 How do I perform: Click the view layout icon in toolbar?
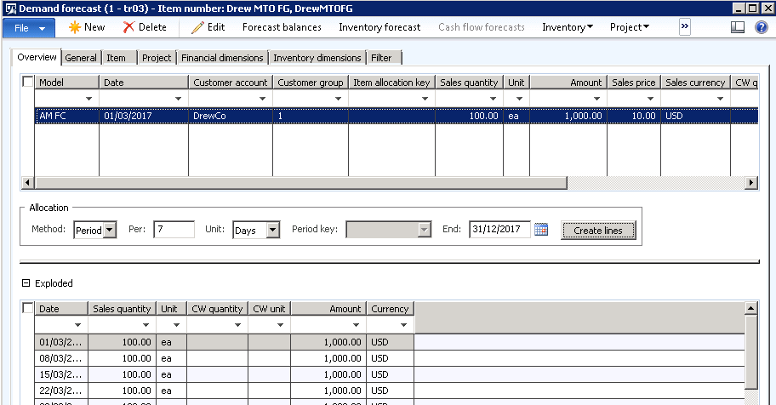click(738, 27)
